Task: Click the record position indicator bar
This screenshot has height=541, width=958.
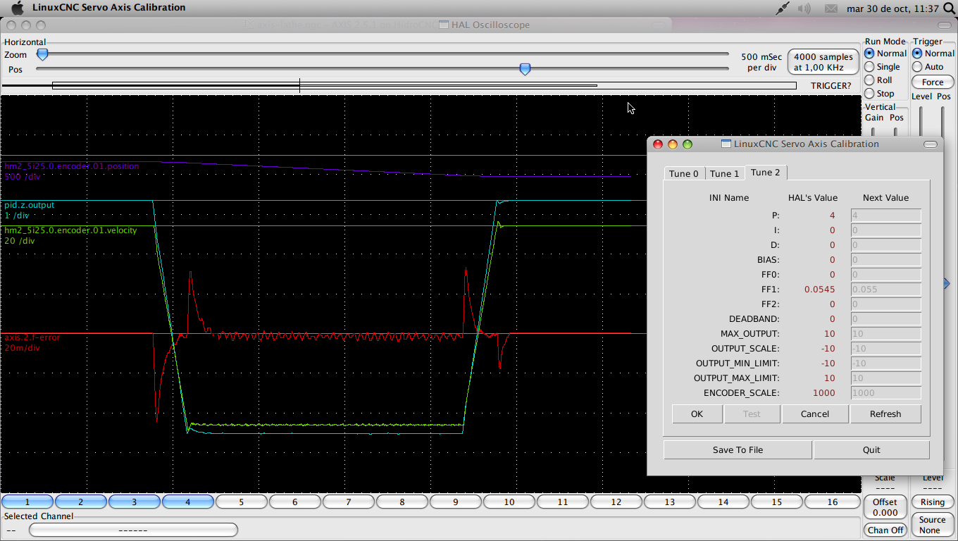Action: pos(424,86)
